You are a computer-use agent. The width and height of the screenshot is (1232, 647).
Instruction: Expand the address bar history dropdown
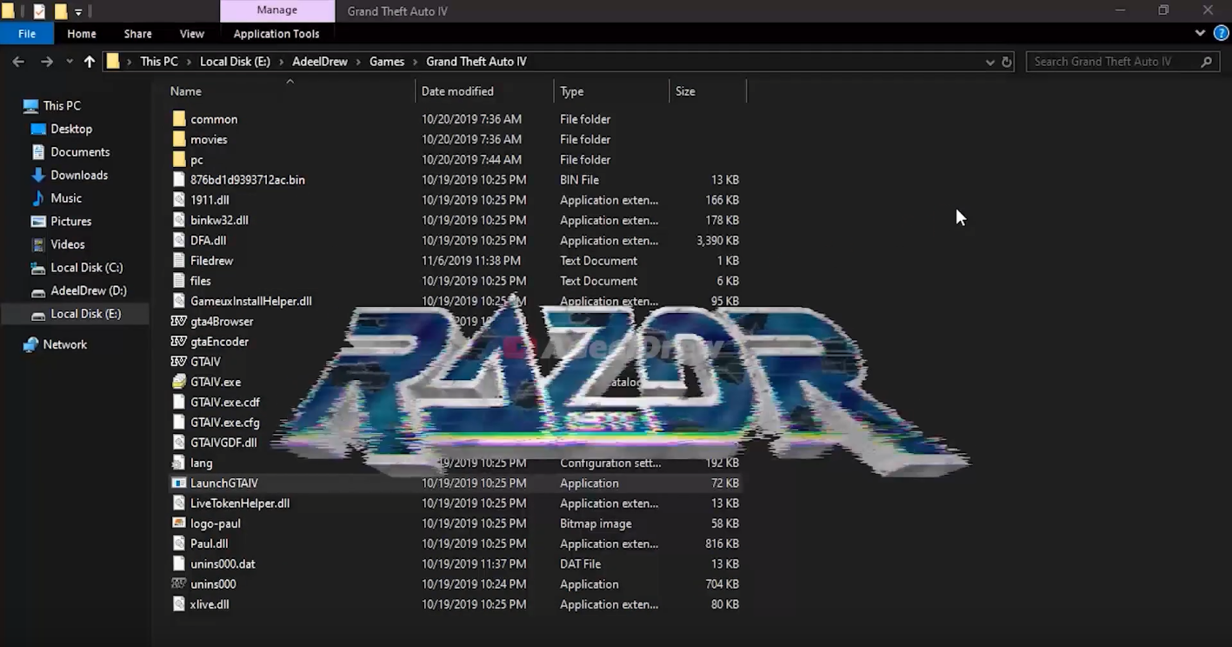coord(990,62)
